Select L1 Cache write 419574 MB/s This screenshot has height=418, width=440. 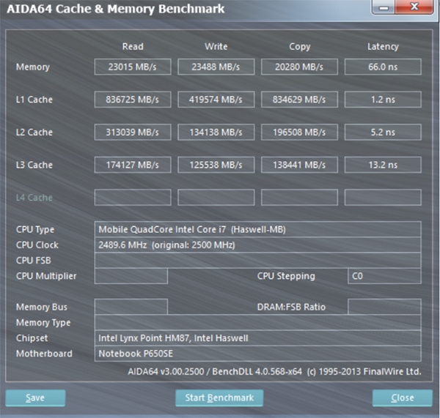[x=216, y=100]
